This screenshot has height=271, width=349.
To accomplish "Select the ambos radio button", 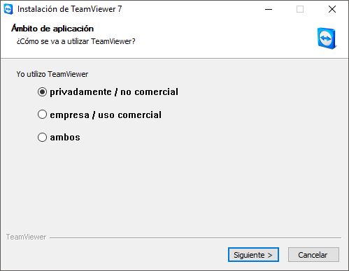I will click(x=42, y=137).
